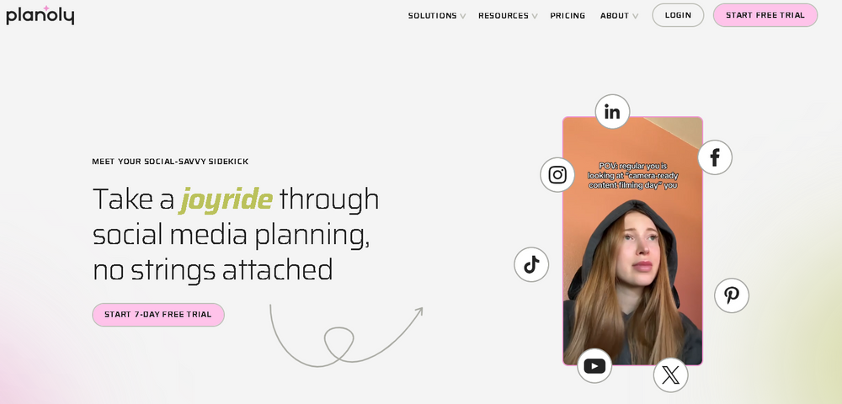Click the LinkedIn icon above the video
This screenshot has width=842, height=404.
(612, 112)
